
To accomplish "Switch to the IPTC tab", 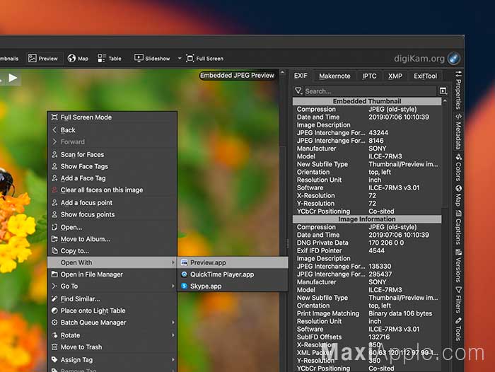I will tap(369, 76).
